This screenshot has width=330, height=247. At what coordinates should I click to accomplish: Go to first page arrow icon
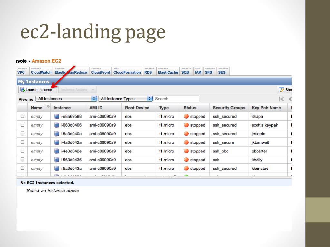tap(281, 99)
